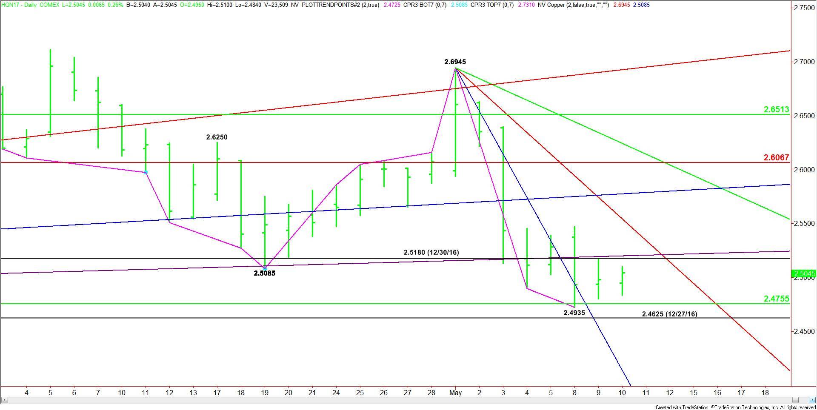
Task: Click date label 15 on time axis
Action: (x=693, y=393)
